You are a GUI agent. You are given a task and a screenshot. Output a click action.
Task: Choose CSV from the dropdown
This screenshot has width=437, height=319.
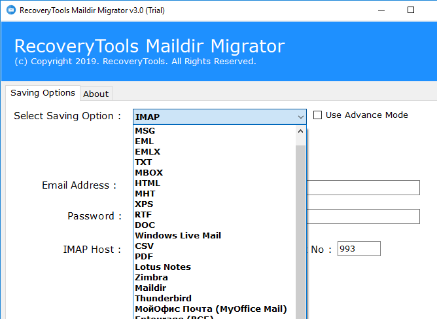click(x=215, y=246)
